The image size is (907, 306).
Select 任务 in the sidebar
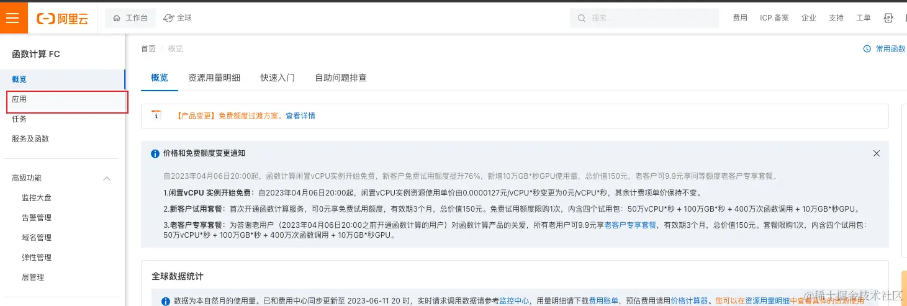pos(63,119)
